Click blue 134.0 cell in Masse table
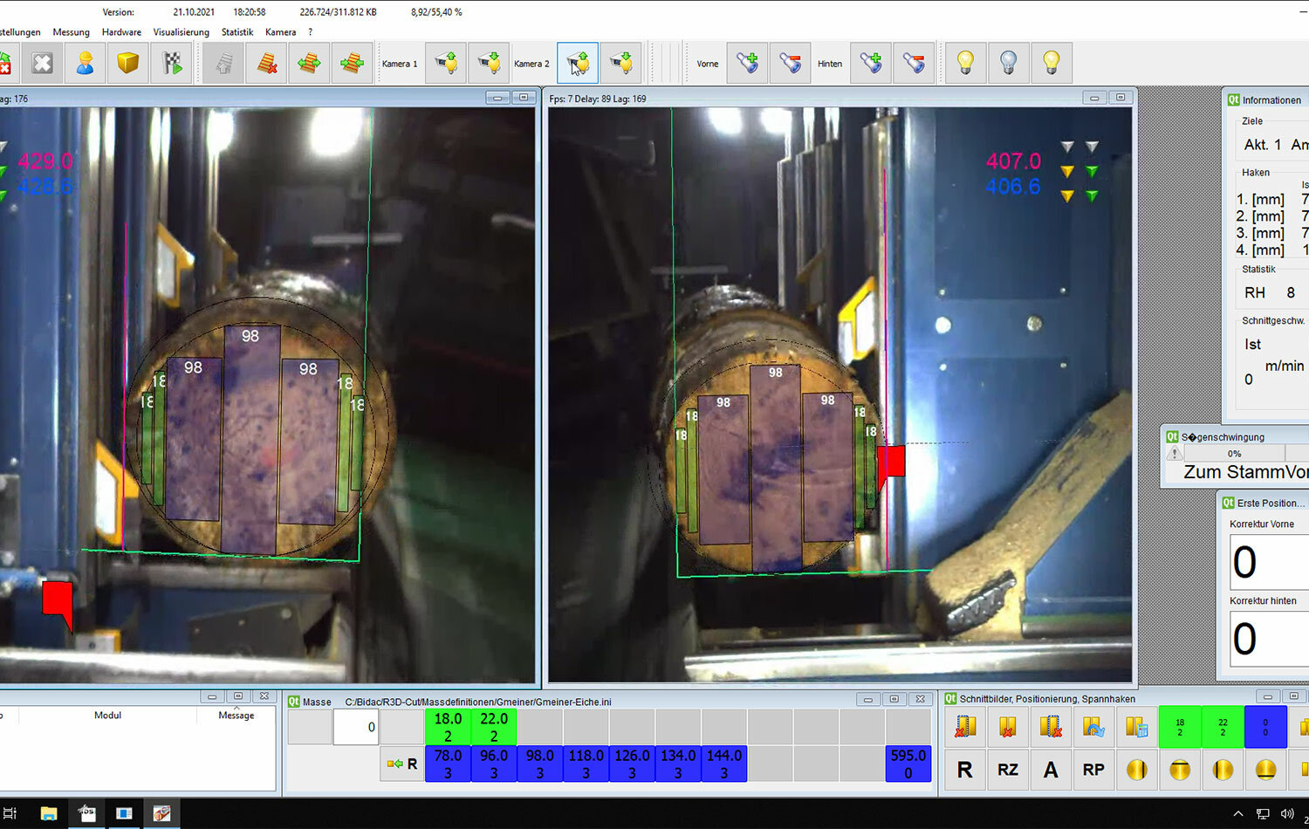Screen dimensions: 1309x829 tap(678, 764)
